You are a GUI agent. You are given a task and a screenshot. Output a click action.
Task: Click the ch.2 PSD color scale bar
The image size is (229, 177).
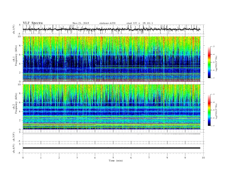pos(209,110)
